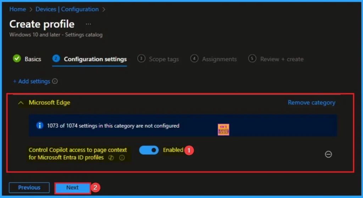Click the Microsoft Edge category title
The height and width of the screenshot is (198, 363).
[x=49, y=103]
